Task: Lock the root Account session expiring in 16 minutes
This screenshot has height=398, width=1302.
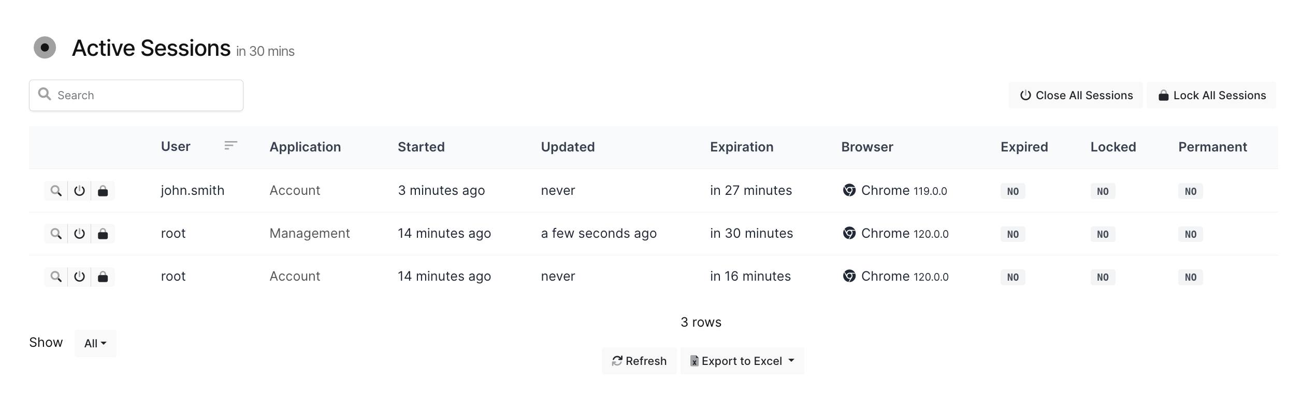Action: tap(103, 277)
